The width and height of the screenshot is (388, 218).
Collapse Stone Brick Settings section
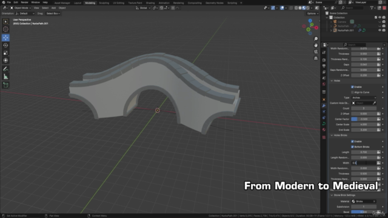click(x=332, y=195)
